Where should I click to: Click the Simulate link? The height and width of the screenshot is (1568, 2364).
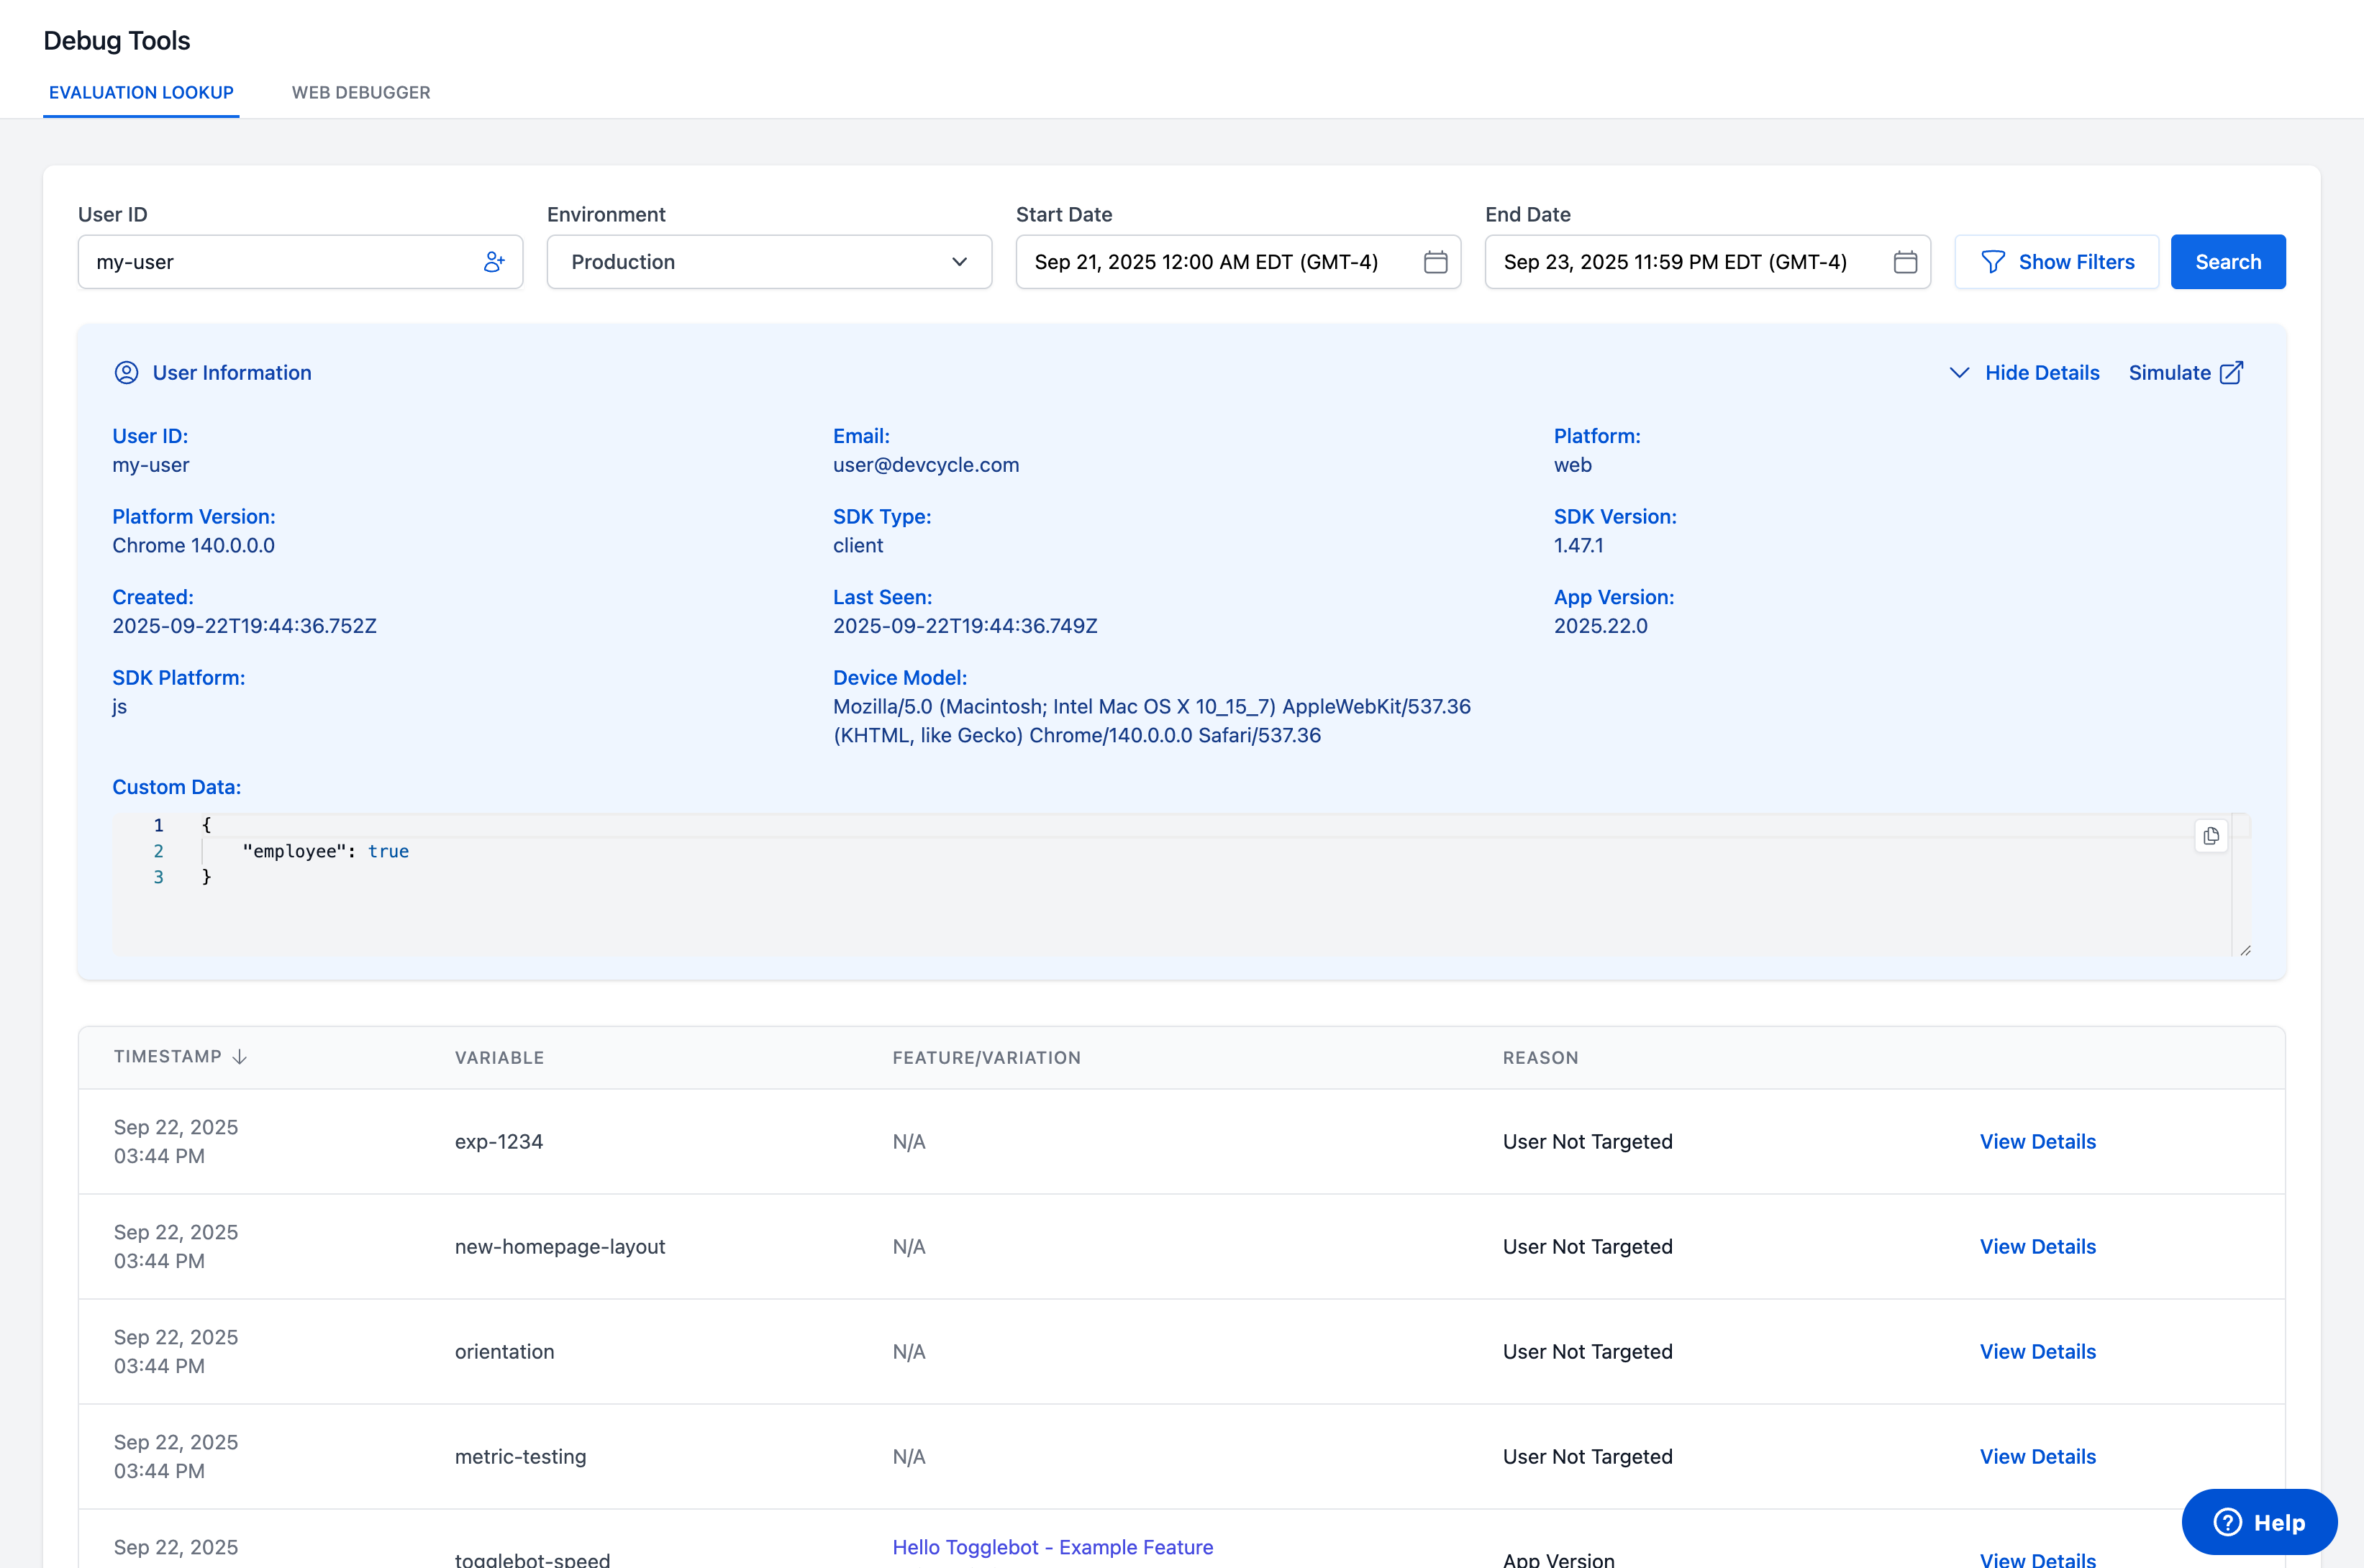pos(2171,372)
